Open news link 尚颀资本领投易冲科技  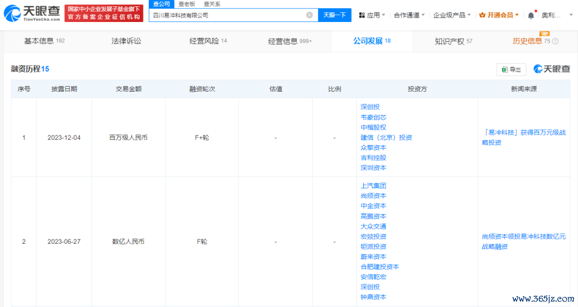click(x=524, y=241)
